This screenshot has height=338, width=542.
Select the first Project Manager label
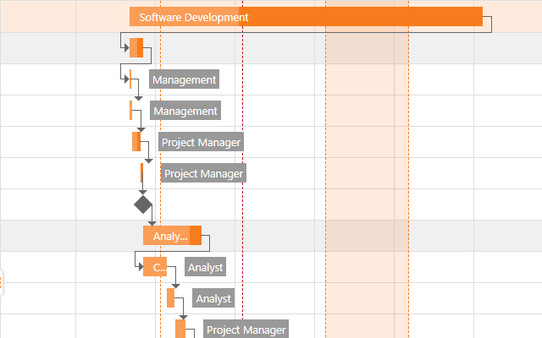(x=202, y=142)
